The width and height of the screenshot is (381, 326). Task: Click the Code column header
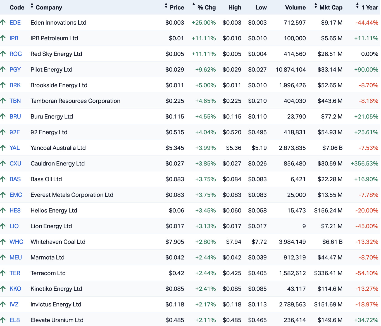[17, 8]
